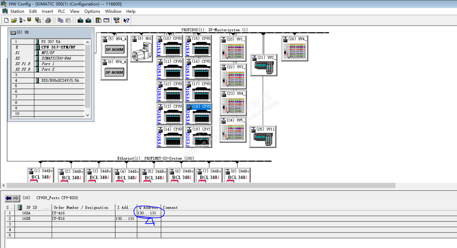The width and height of the screenshot is (457, 248).
Task: Click the Save and Compile icon
Action: 38,20
